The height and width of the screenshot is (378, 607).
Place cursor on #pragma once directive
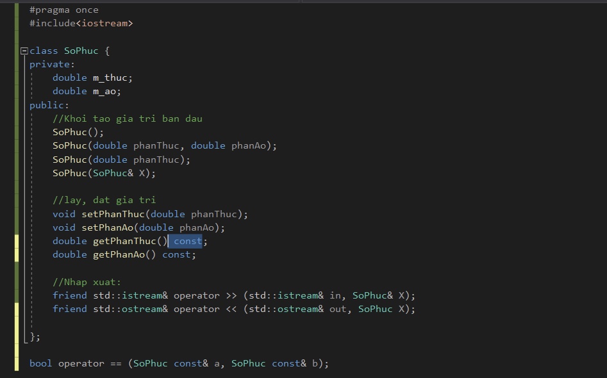pyautogui.click(x=63, y=10)
